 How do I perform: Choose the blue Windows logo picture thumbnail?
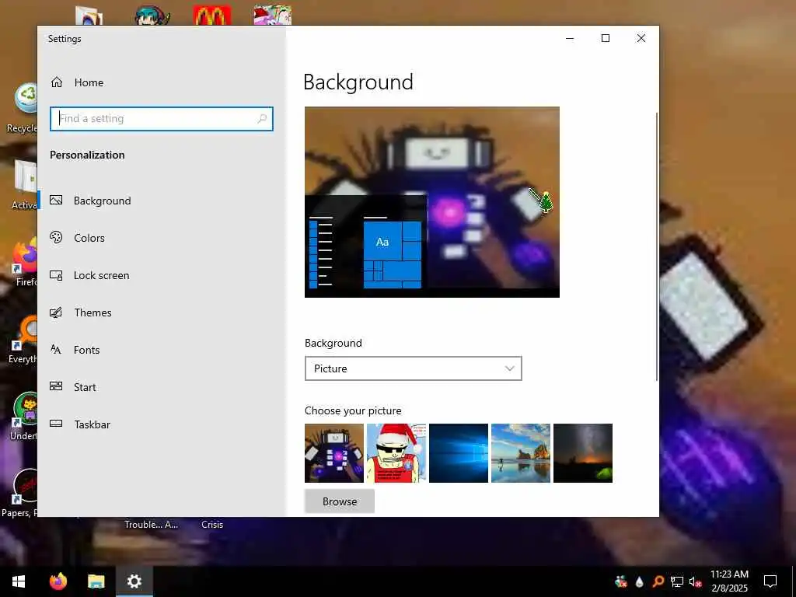pos(459,453)
